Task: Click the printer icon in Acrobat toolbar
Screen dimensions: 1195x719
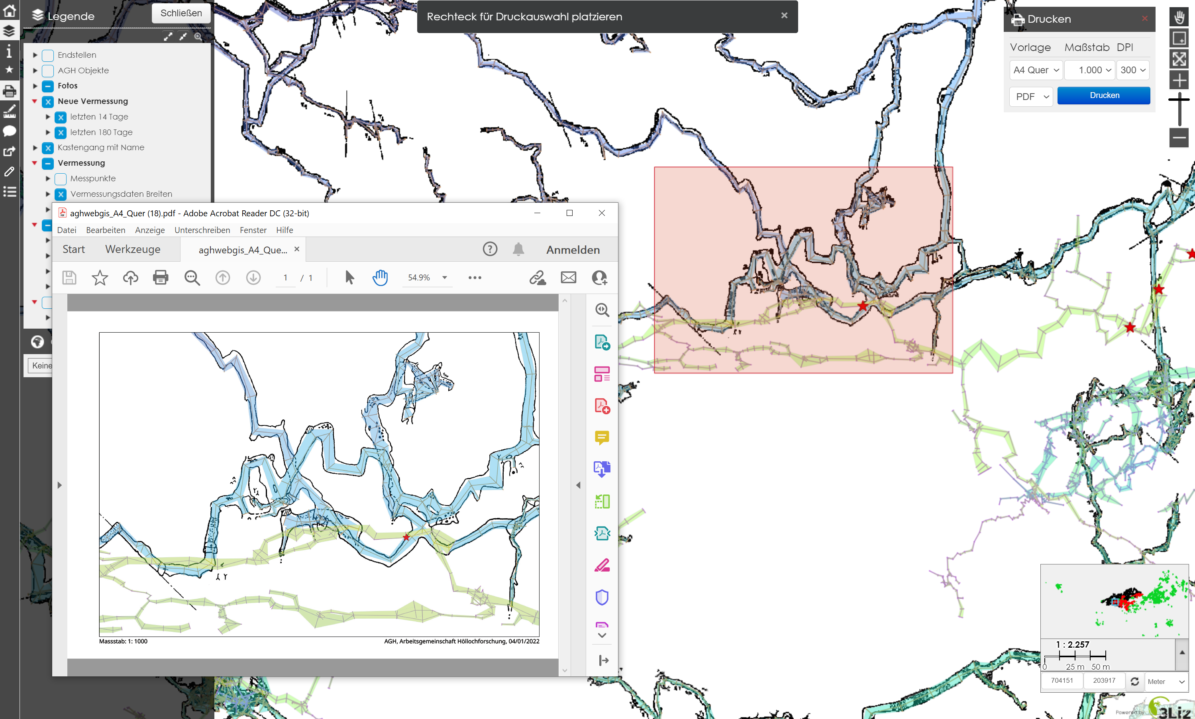Action: pyautogui.click(x=161, y=278)
